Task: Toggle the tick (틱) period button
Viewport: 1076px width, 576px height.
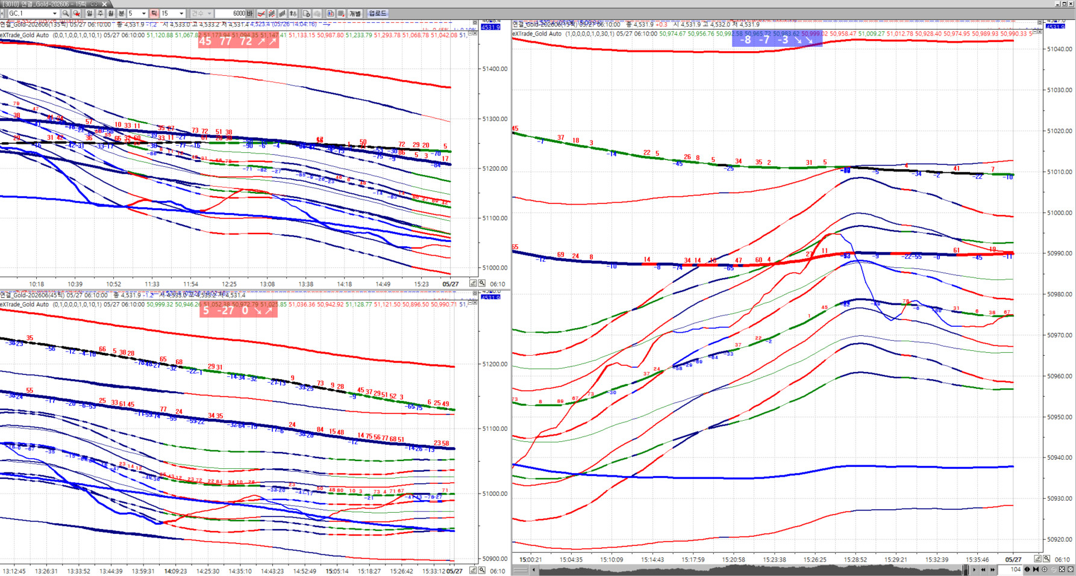Action: coord(154,13)
